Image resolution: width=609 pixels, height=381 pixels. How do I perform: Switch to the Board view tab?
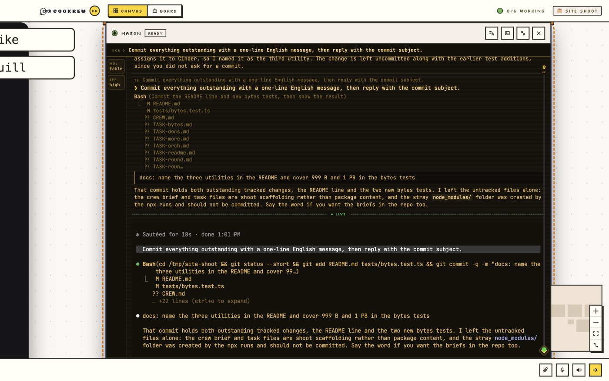click(x=164, y=11)
